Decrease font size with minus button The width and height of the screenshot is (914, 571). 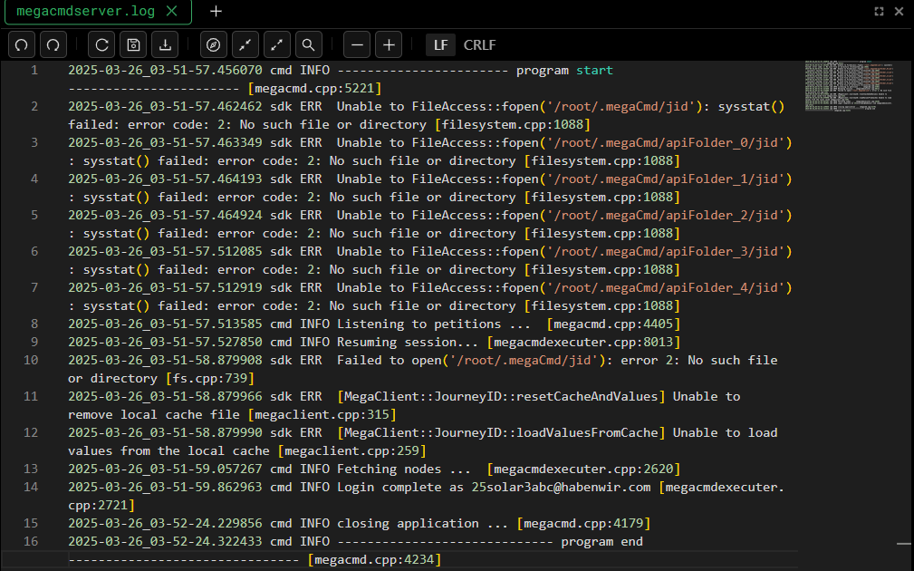coord(358,44)
